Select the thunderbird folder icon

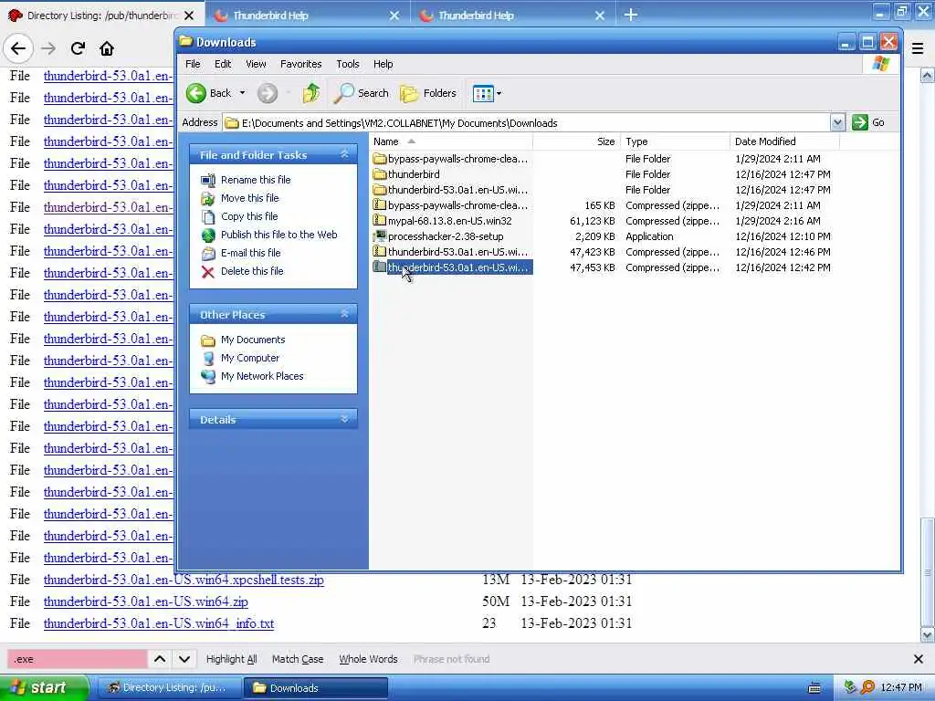379,174
